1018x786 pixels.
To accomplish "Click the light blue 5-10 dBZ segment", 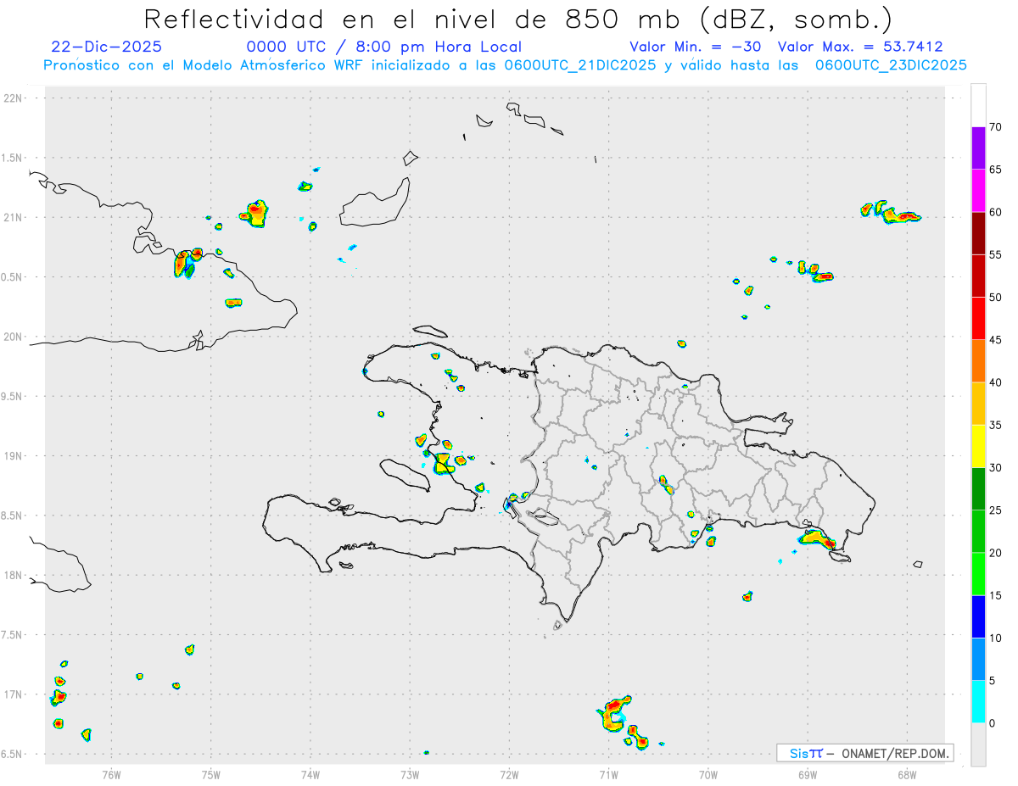I will pos(978,659).
